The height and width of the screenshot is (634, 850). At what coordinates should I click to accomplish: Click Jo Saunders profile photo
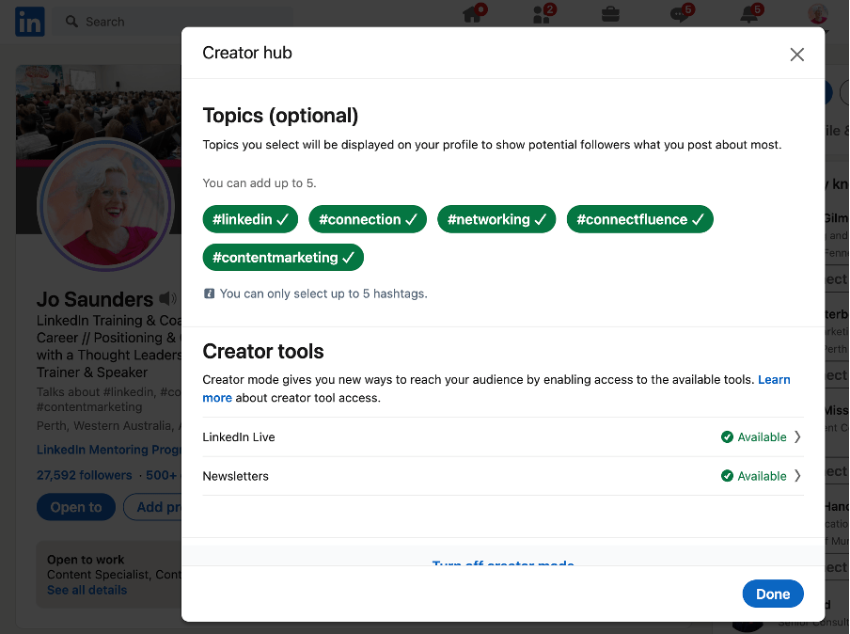105,205
